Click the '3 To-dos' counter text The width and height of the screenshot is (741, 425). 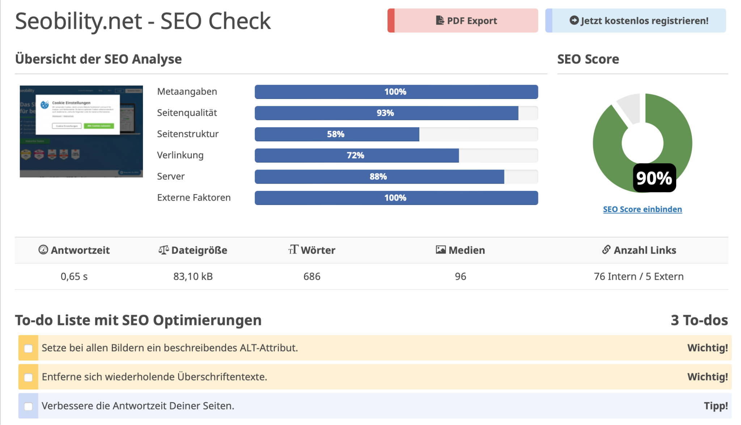(699, 320)
